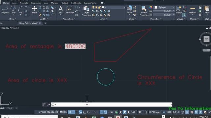Click the Annotation Visibility icon in status bar
Viewport: 211px width, 118px height.
[120, 112]
